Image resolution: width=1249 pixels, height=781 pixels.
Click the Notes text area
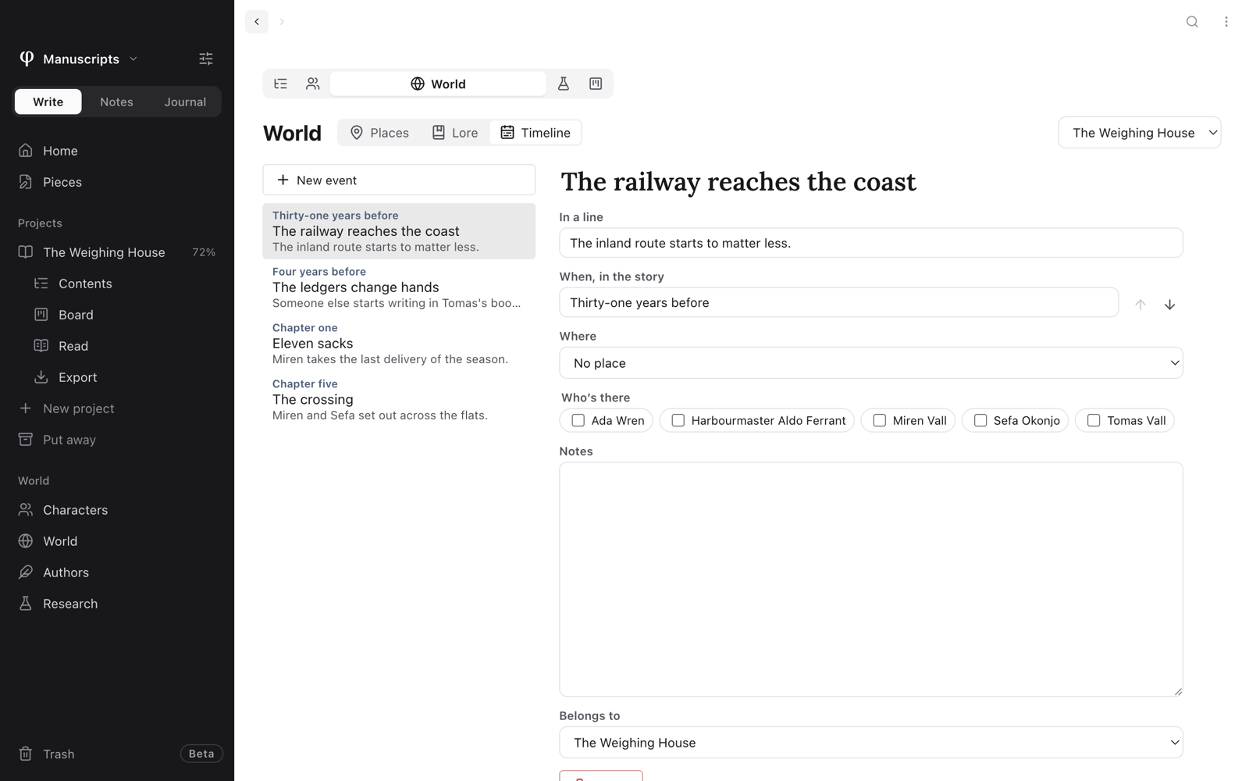871,579
